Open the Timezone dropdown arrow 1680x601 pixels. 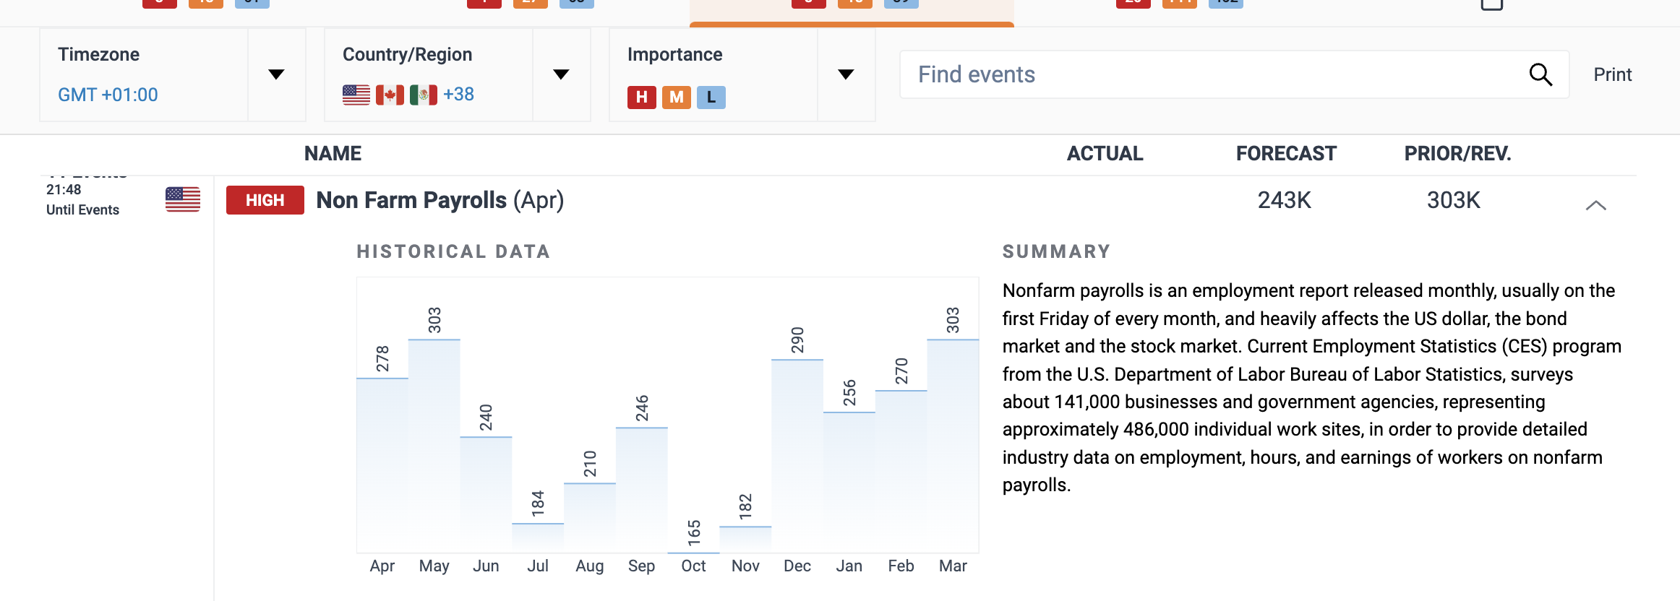276,74
